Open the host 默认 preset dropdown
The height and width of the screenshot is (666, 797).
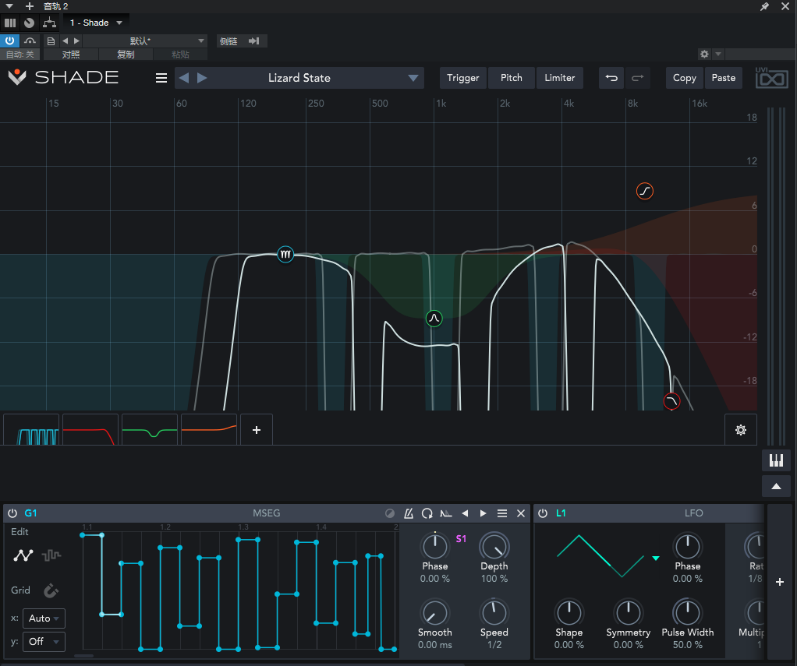pyautogui.click(x=144, y=41)
